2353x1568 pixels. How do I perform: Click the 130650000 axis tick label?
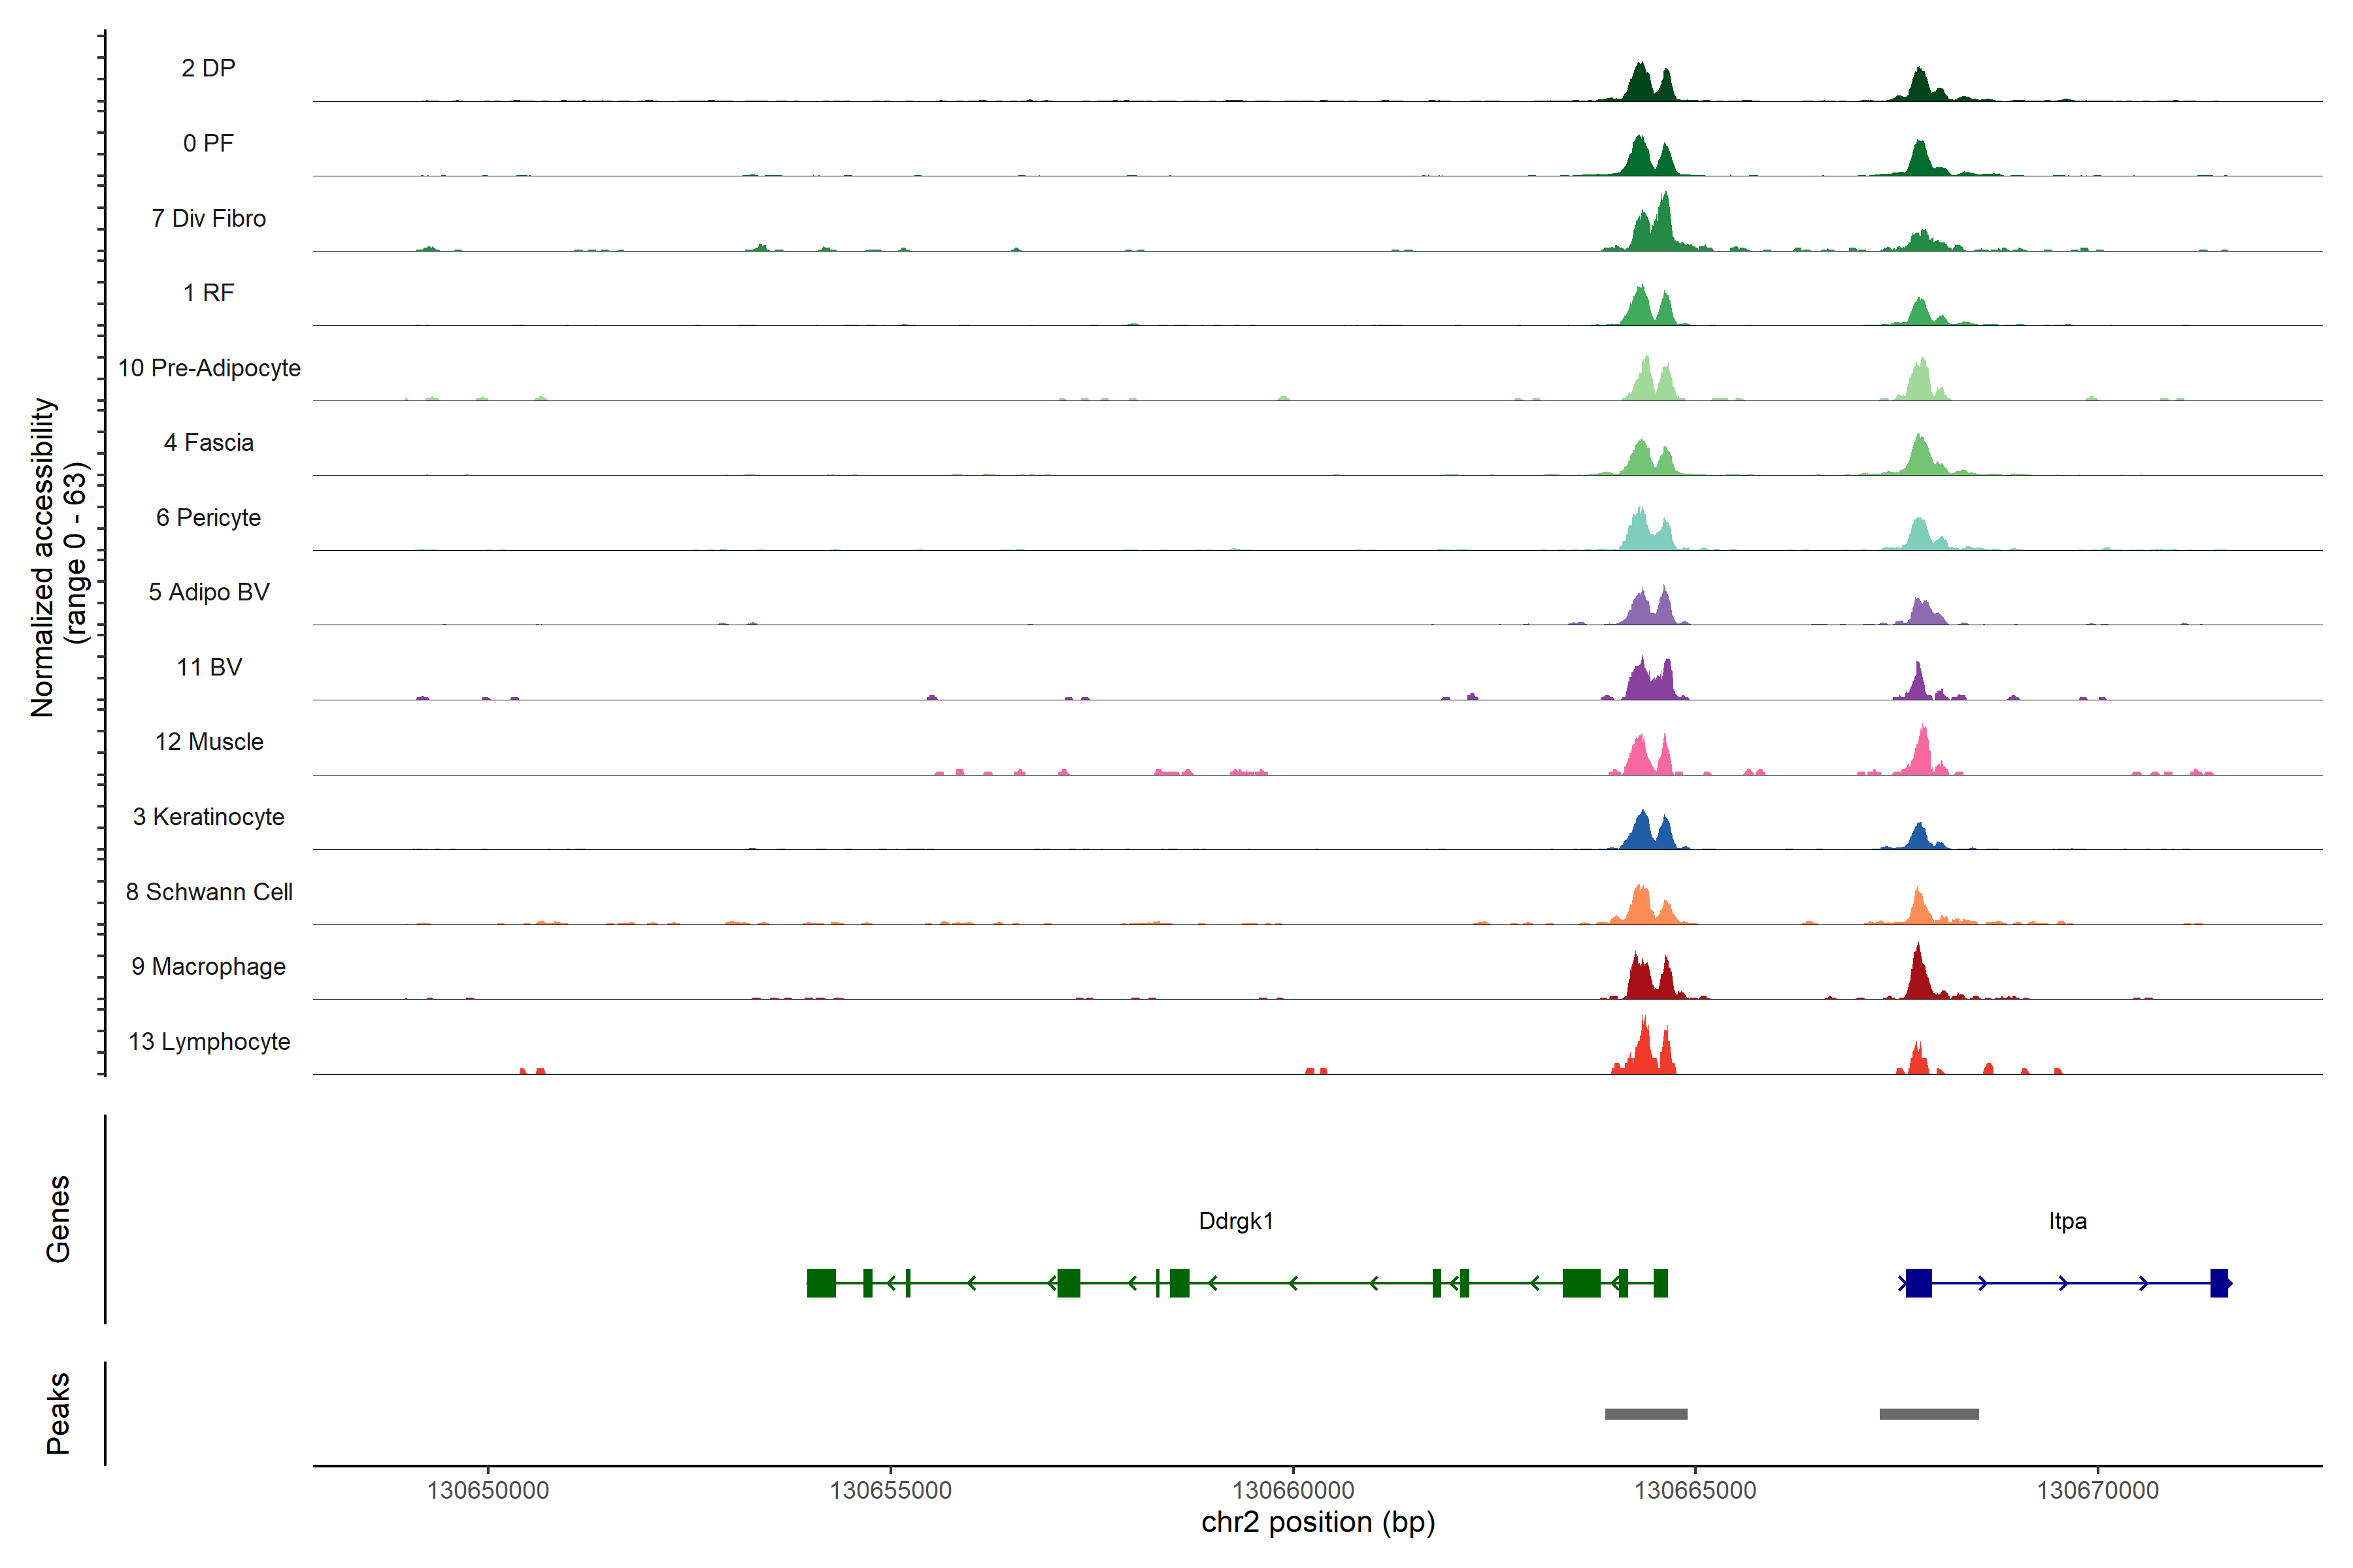488,1490
